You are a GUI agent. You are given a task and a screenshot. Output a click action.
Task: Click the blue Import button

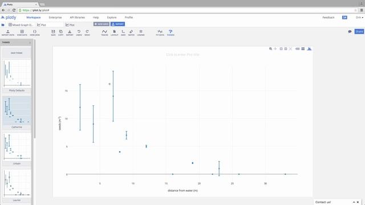click(117, 24)
